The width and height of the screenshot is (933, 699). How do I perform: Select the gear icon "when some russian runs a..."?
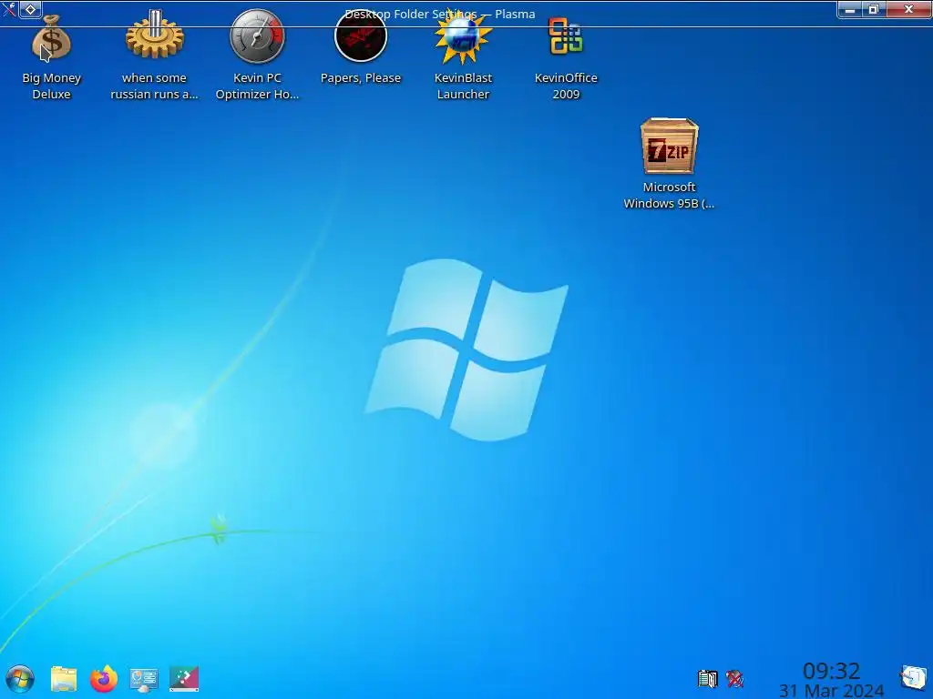coord(154,35)
